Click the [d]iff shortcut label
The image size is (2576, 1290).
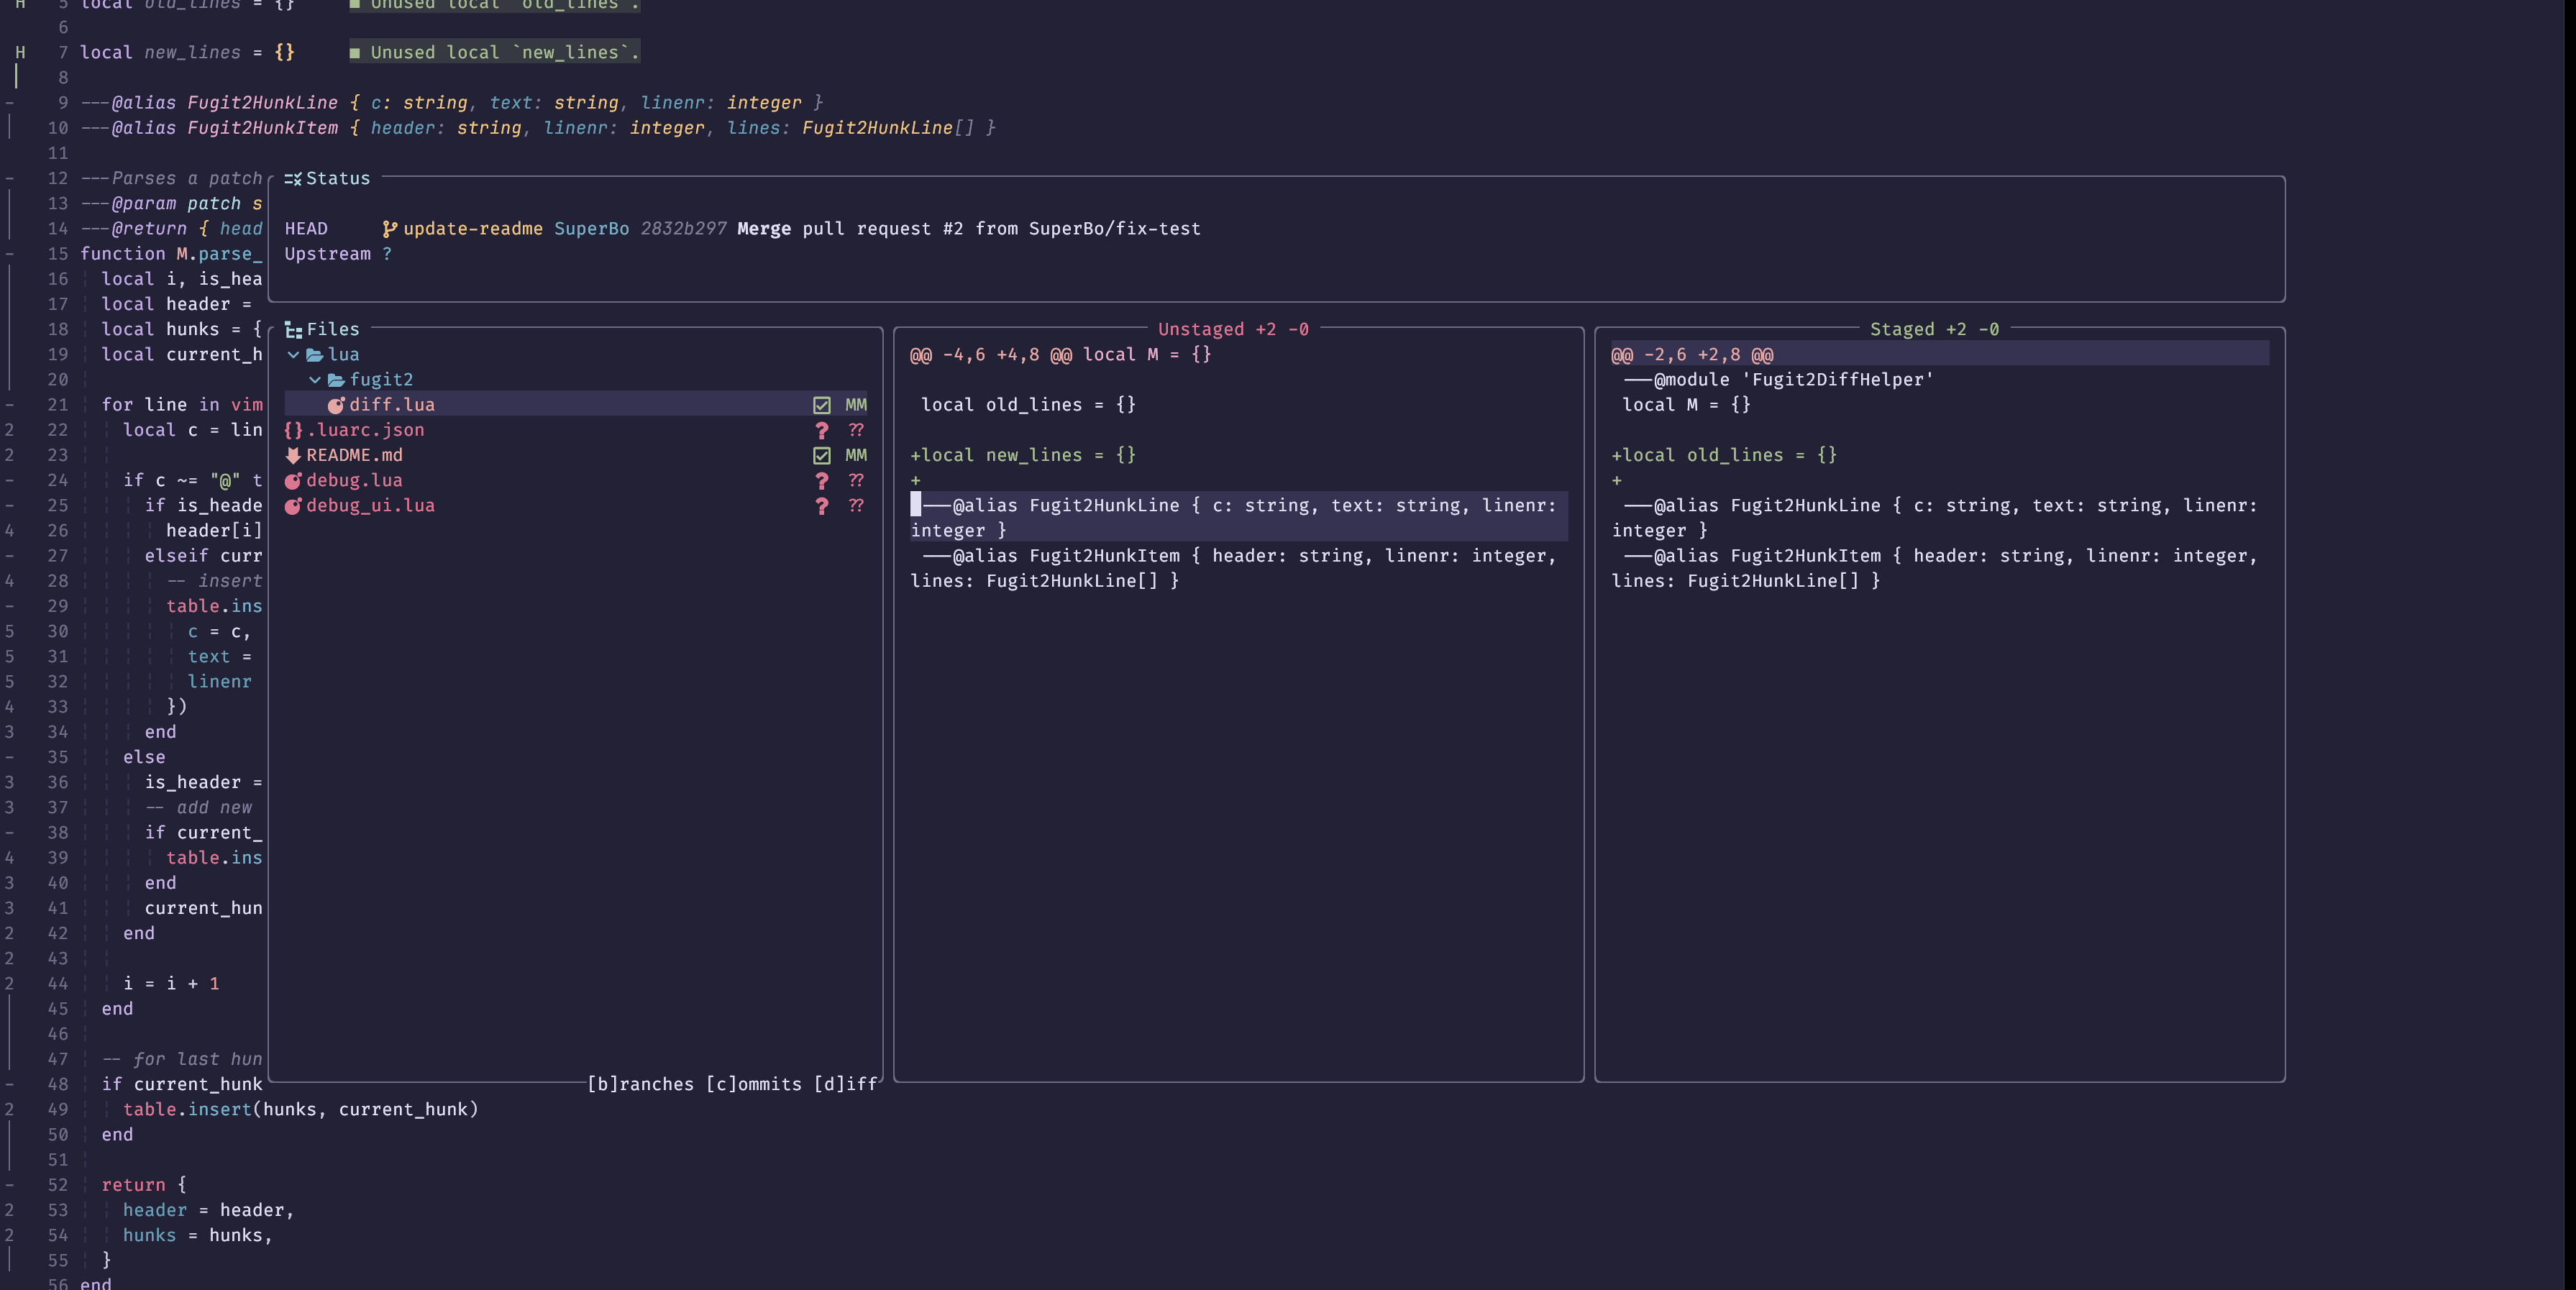[845, 1084]
